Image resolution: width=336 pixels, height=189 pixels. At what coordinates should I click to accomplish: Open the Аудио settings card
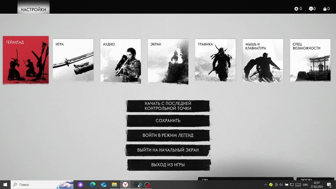point(120,61)
